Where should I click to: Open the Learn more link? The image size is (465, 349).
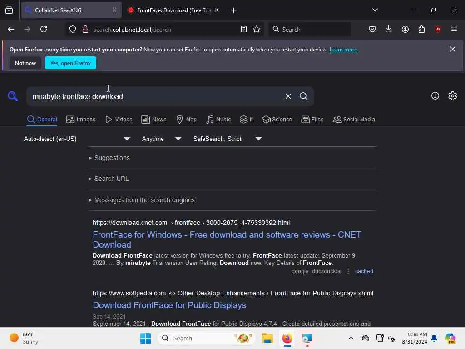click(343, 50)
